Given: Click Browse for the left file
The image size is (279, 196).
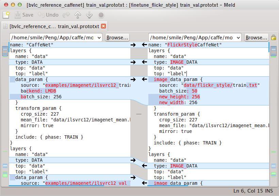Looking at the screenshot, I should point(117,38).
